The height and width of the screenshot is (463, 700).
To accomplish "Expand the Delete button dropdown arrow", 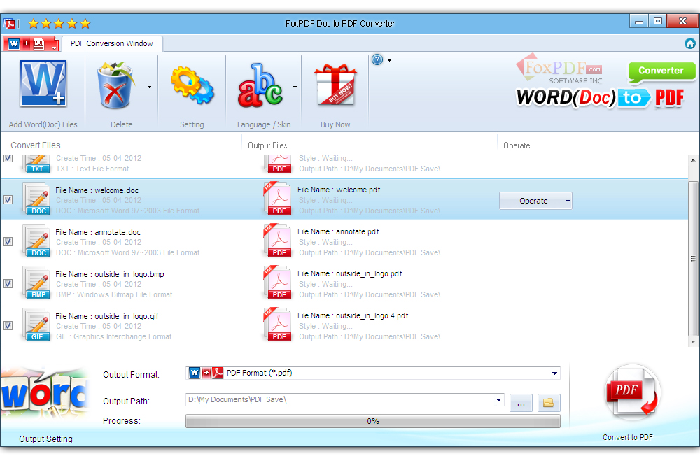I will (x=149, y=87).
